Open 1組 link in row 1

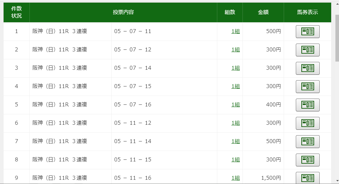pyautogui.click(x=236, y=31)
